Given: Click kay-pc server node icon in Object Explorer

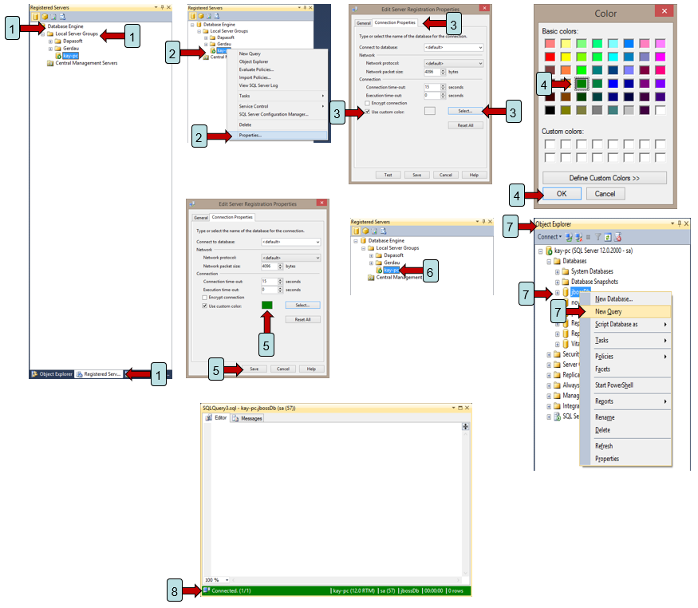Looking at the screenshot, I should 549,251.
